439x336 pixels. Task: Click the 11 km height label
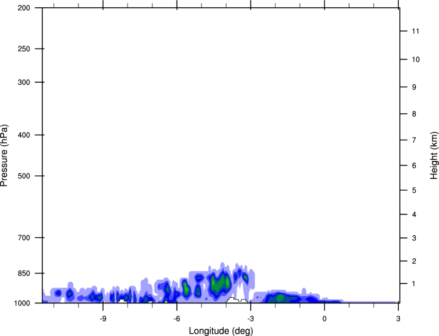(x=416, y=31)
